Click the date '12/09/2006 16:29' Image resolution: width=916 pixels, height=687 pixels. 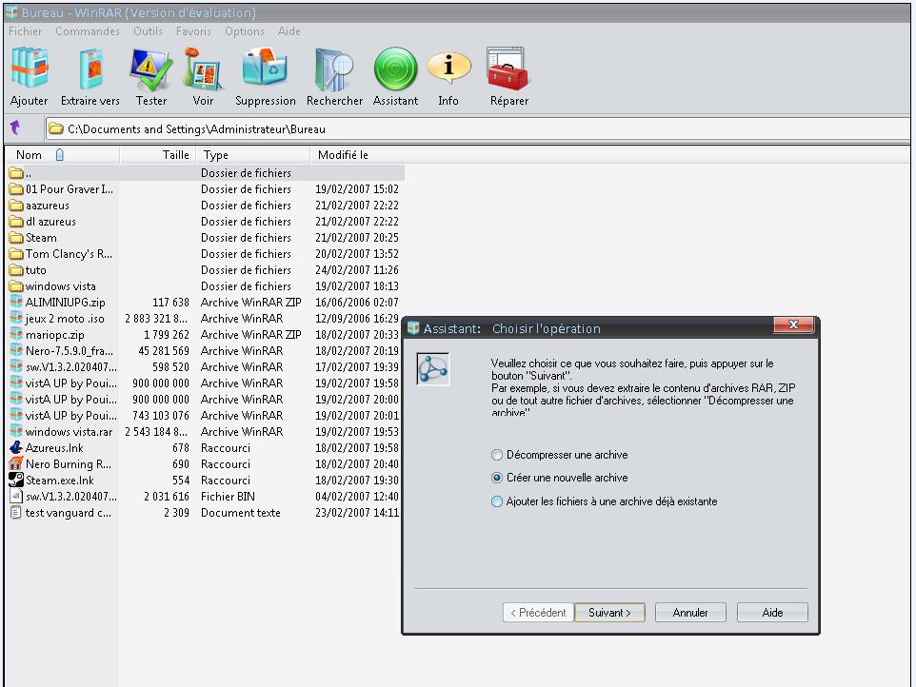coord(357,319)
